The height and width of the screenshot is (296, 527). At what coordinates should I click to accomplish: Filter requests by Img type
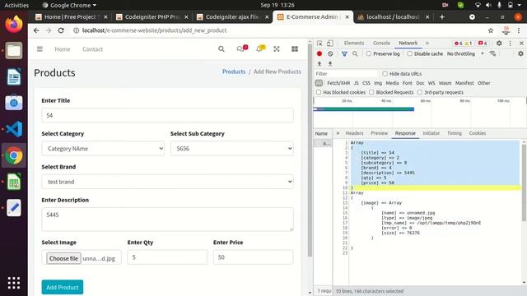378,83
